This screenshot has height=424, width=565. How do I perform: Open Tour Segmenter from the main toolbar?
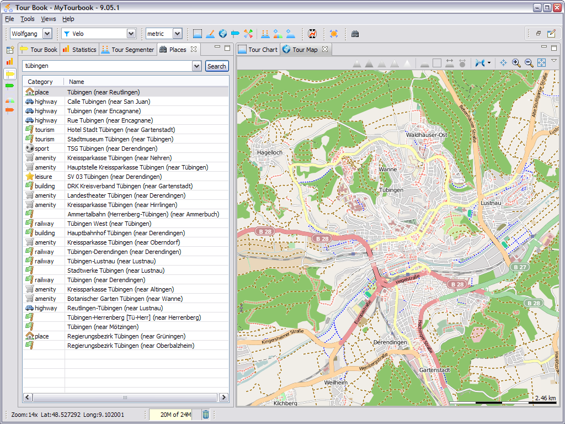[x=265, y=34]
